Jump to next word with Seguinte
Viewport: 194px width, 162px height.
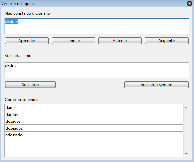[x=167, y=41]
